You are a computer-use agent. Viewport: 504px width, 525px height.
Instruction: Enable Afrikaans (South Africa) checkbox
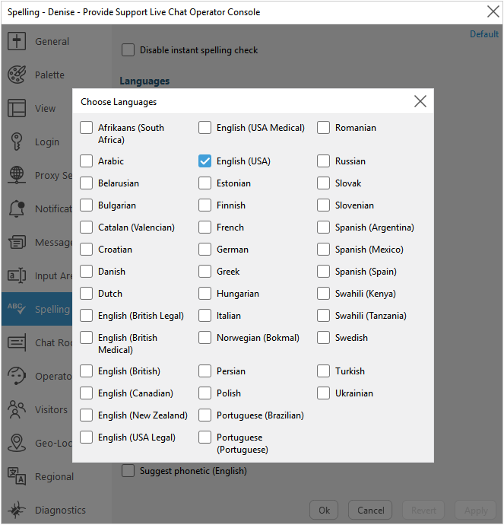coord(87,128)
